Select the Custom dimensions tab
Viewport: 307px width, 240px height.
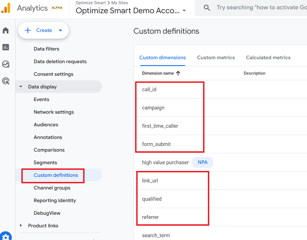(x=162, y=58)
